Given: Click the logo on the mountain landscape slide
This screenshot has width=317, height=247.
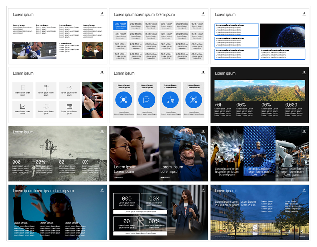Looking at the screenshot, I should [304, 72].
